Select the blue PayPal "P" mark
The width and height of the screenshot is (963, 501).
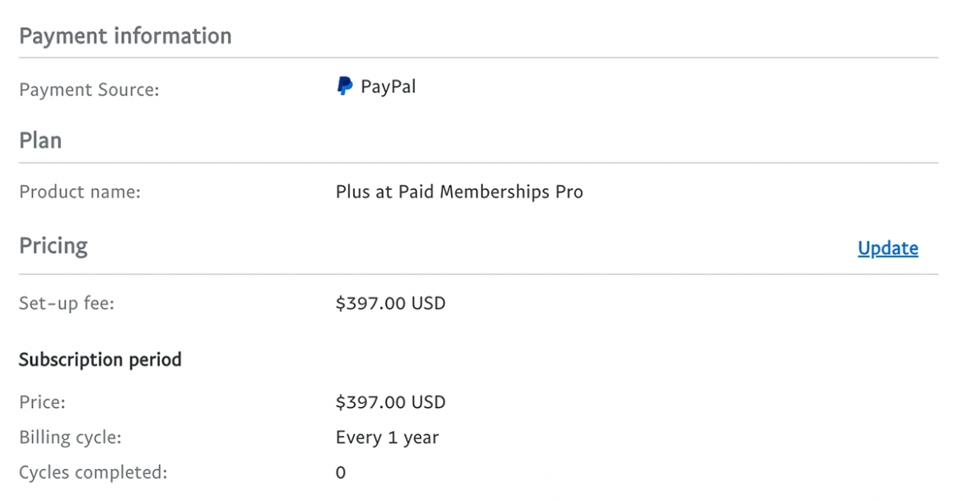tap(342, 86)
